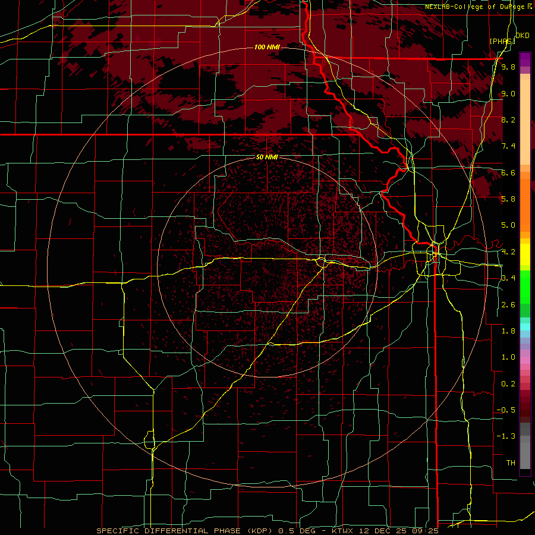Click the 6.6 legend value

click(x=508, y=172)
